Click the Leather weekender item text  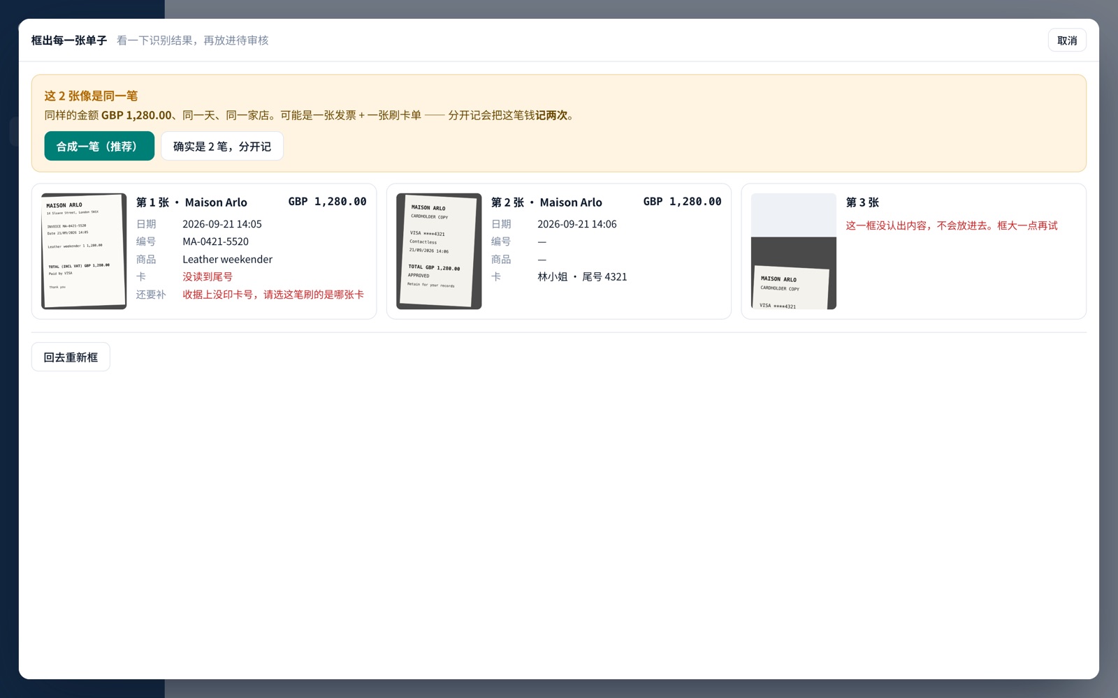(228, 259)
